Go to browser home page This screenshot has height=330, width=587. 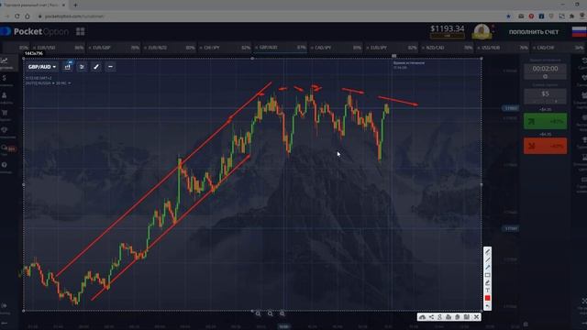pos(28,16)
